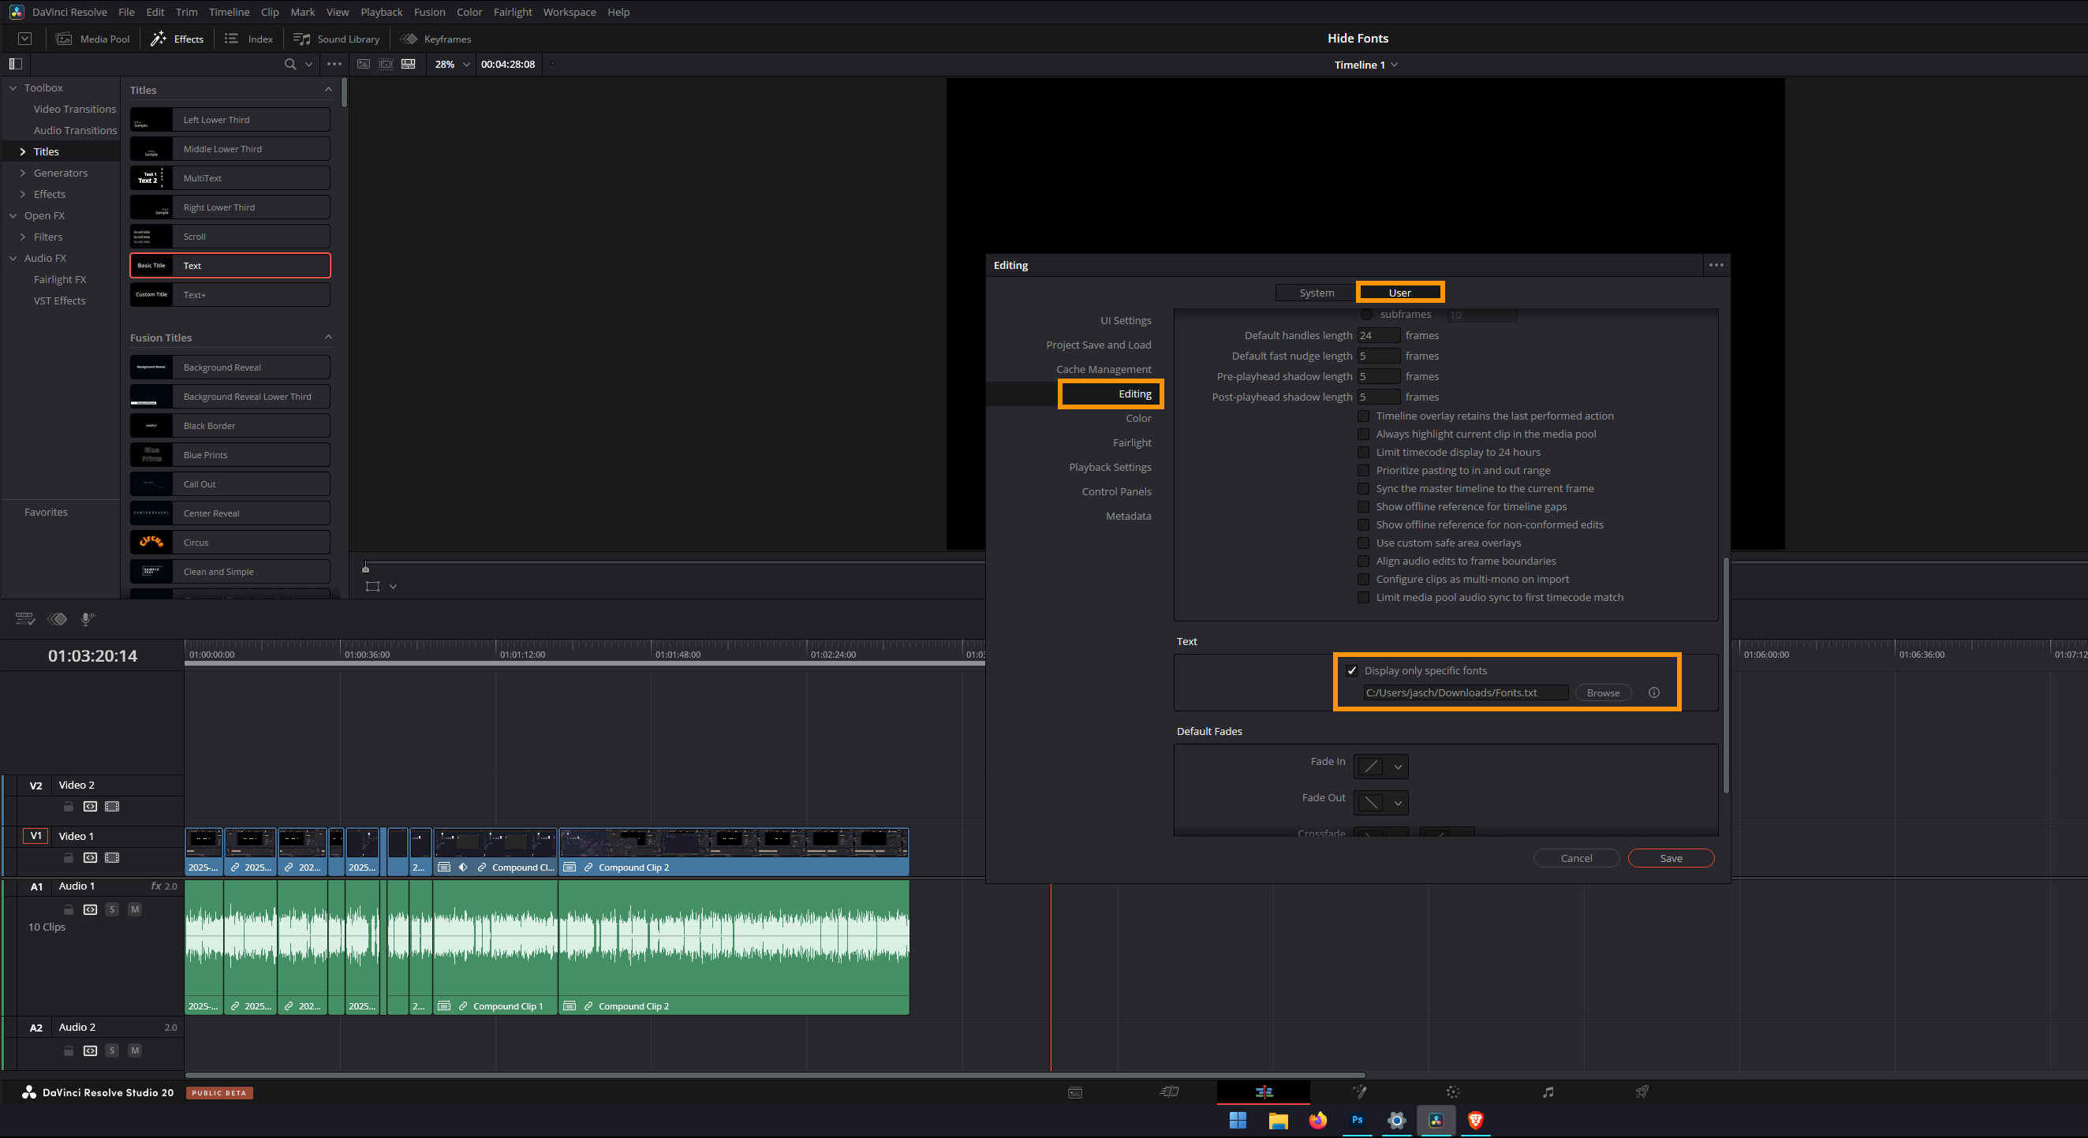
Task: Uncheck Display only specific fonts
Action: [x=1351, y=670]
